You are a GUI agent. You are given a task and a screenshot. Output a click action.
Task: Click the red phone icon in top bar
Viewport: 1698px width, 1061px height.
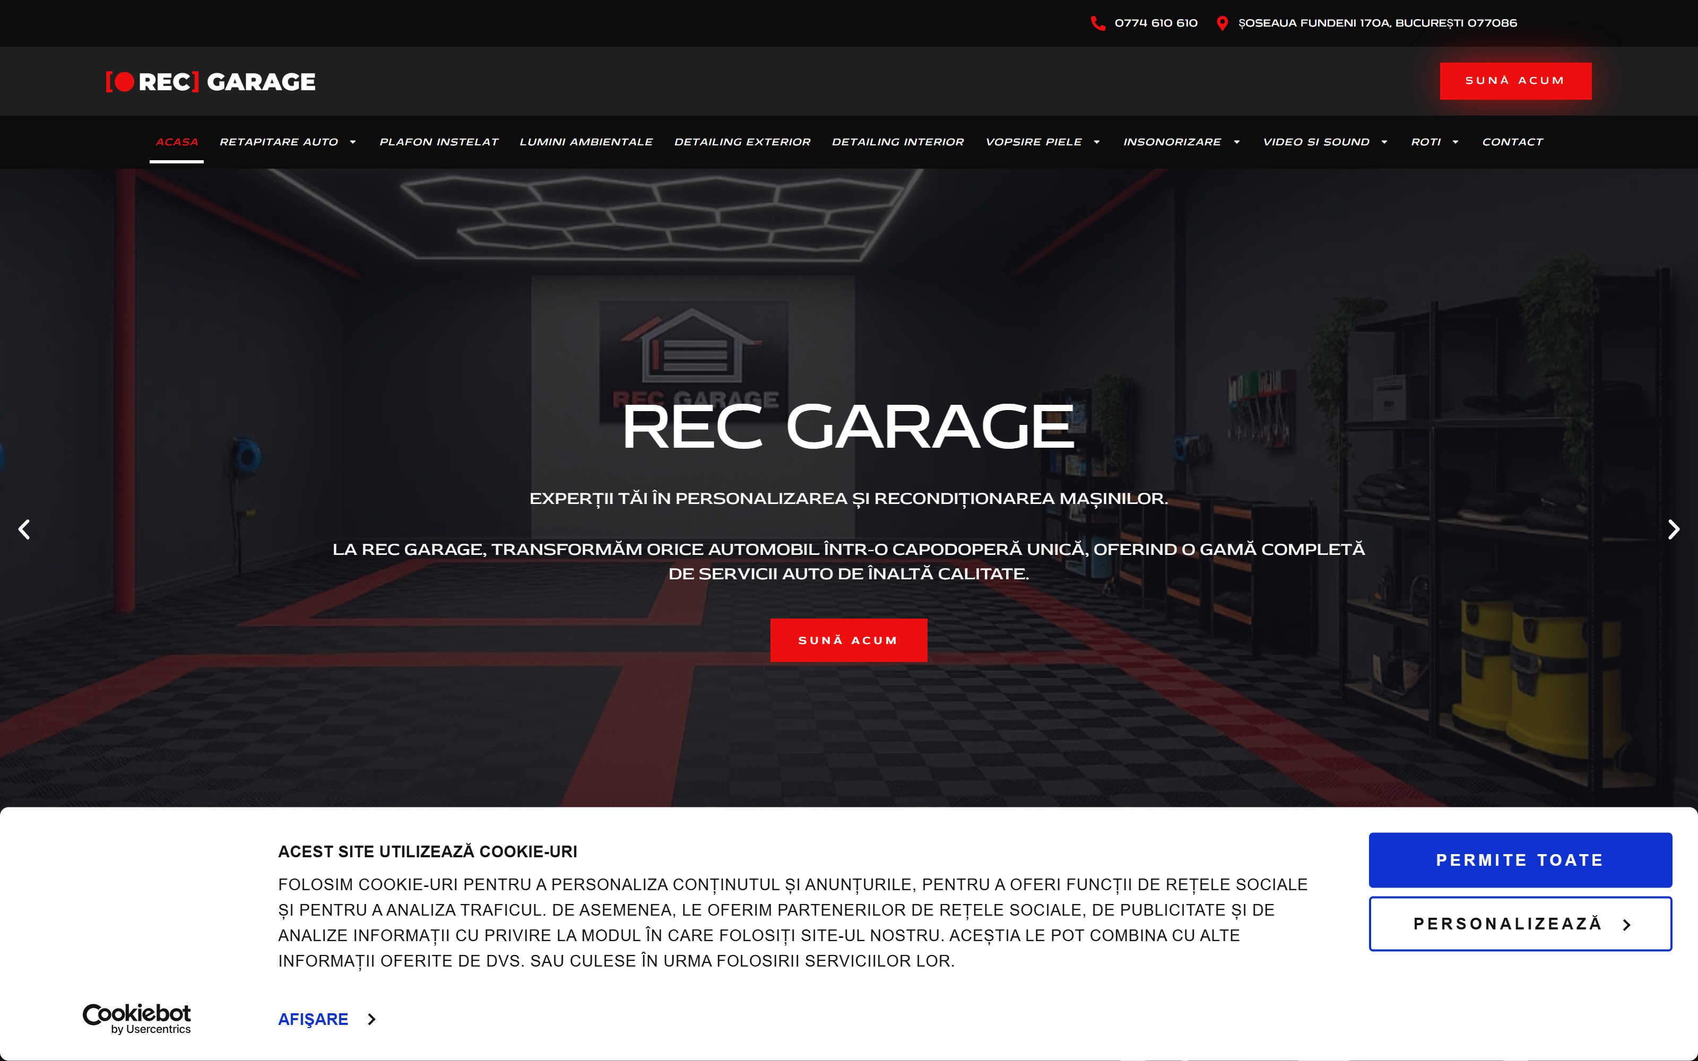click(1098, 23)
